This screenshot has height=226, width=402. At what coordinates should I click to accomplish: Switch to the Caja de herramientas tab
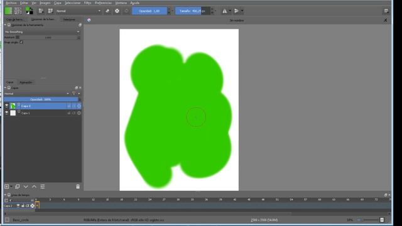14,19
